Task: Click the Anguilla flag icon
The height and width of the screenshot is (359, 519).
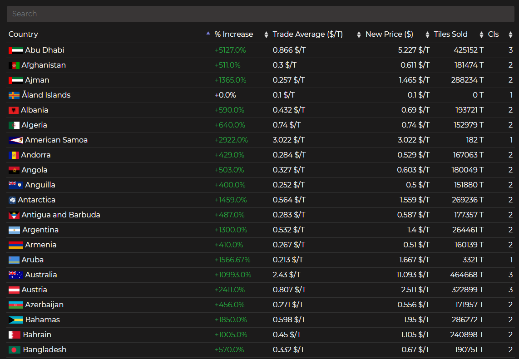Action: (16, 185)
